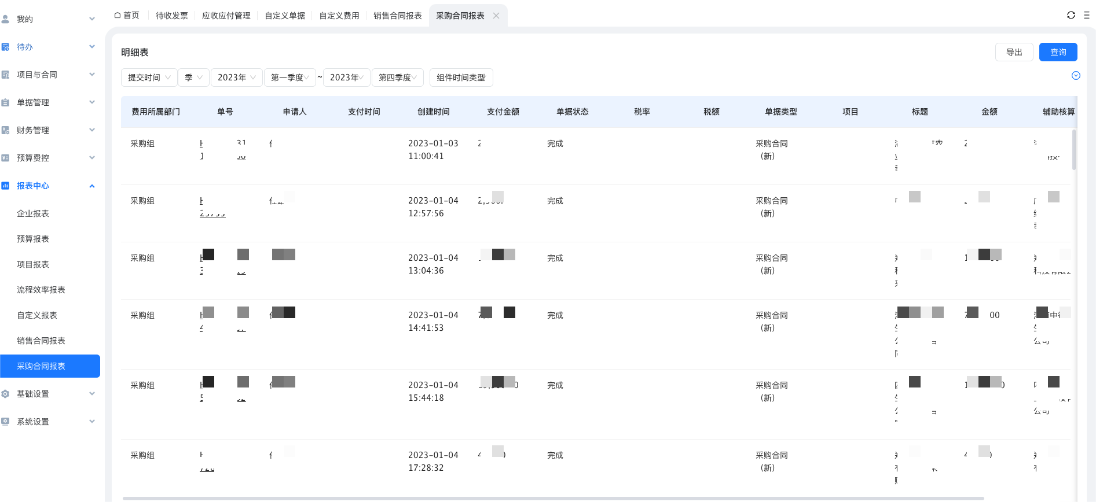Open the 提交时间 dropdown
The width and height of the screenshot is (1096, 502).
pyautogui.click(x=149, y=77)
